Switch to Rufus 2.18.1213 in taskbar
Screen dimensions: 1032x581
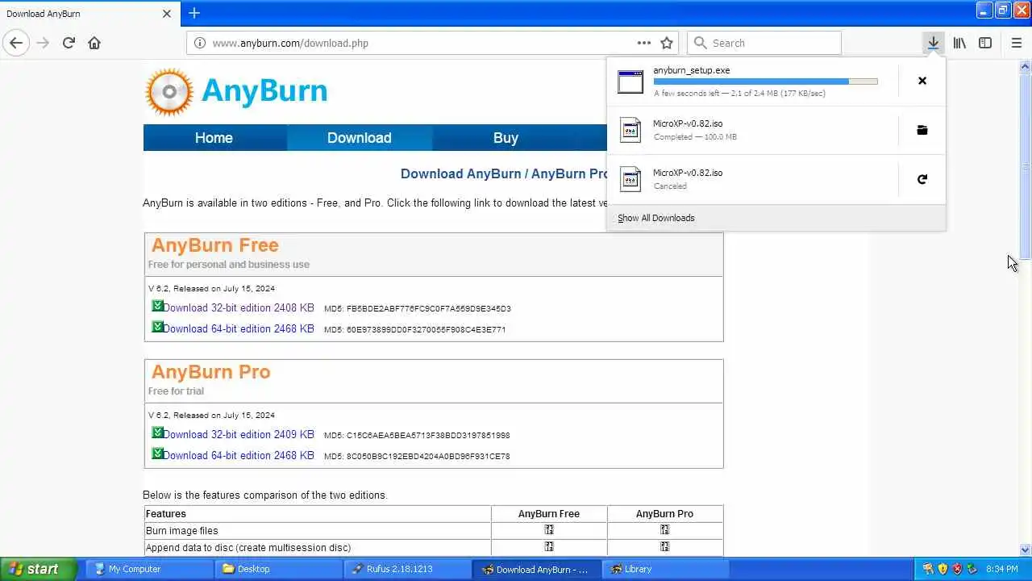point(407,569)
